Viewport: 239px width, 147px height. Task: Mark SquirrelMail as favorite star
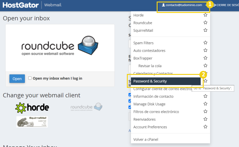click(x=205, y=30)
